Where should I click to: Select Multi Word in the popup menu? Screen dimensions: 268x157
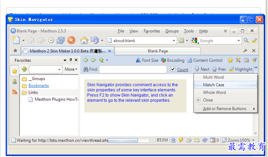point(225,77)
